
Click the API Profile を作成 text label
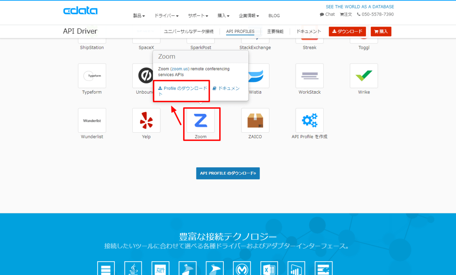click(x=309, y=137)
